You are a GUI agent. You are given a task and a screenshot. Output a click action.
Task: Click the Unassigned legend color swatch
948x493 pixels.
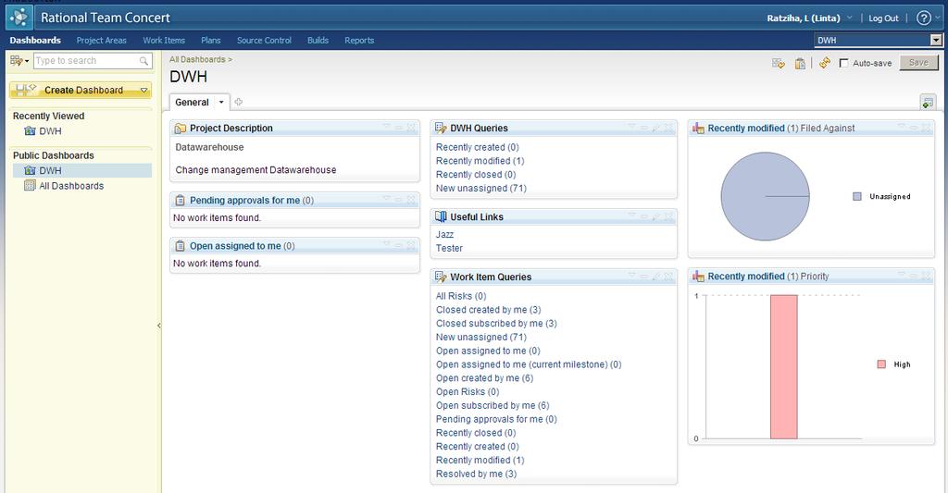click(856, 196)
